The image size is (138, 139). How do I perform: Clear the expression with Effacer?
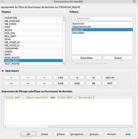(x=61, y=134)
